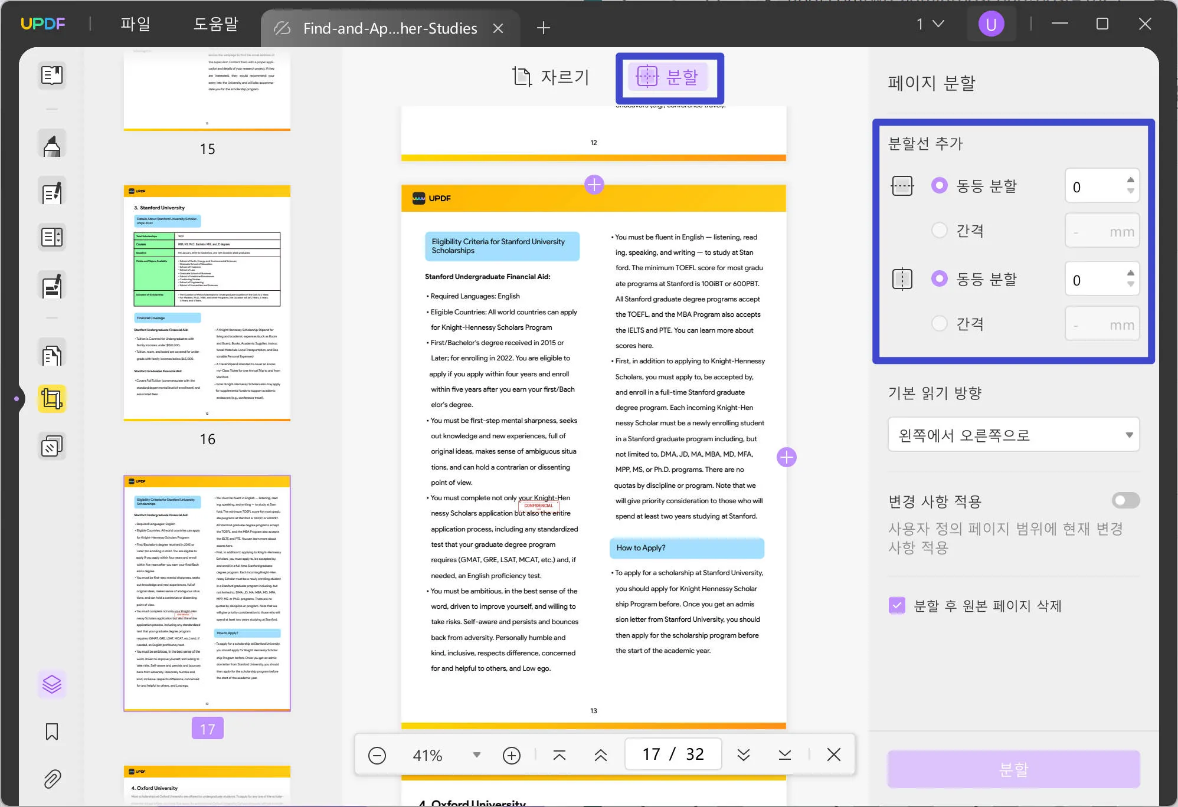Open the bookmark panel icon
The height and width of the screenshot is (807, 1178).
tap(52, 731)
